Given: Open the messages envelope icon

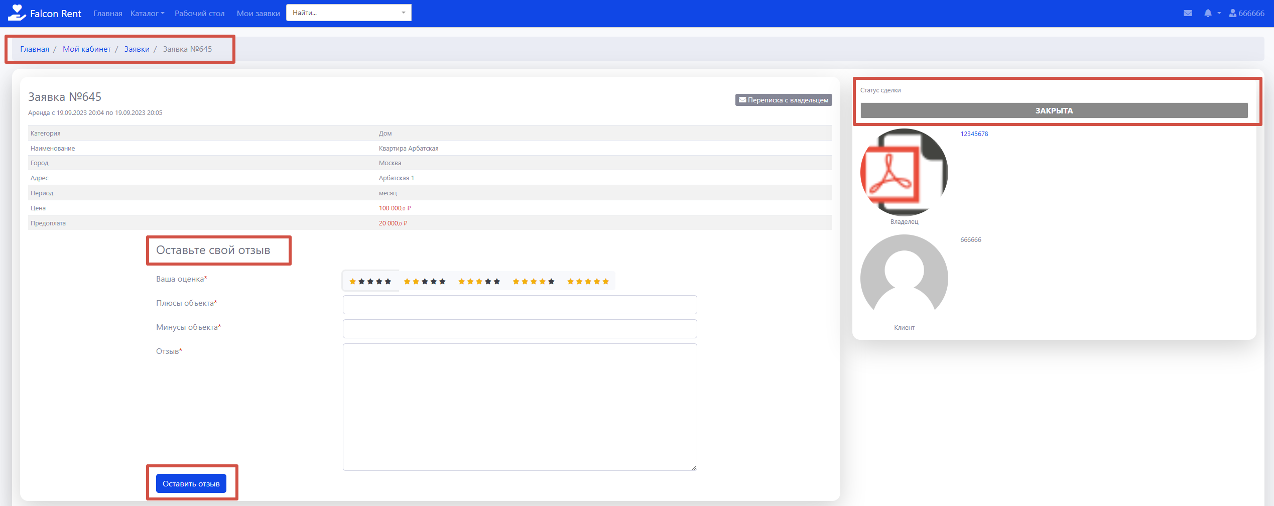Looking at the screenshot, I should (x=1188, y=13).
